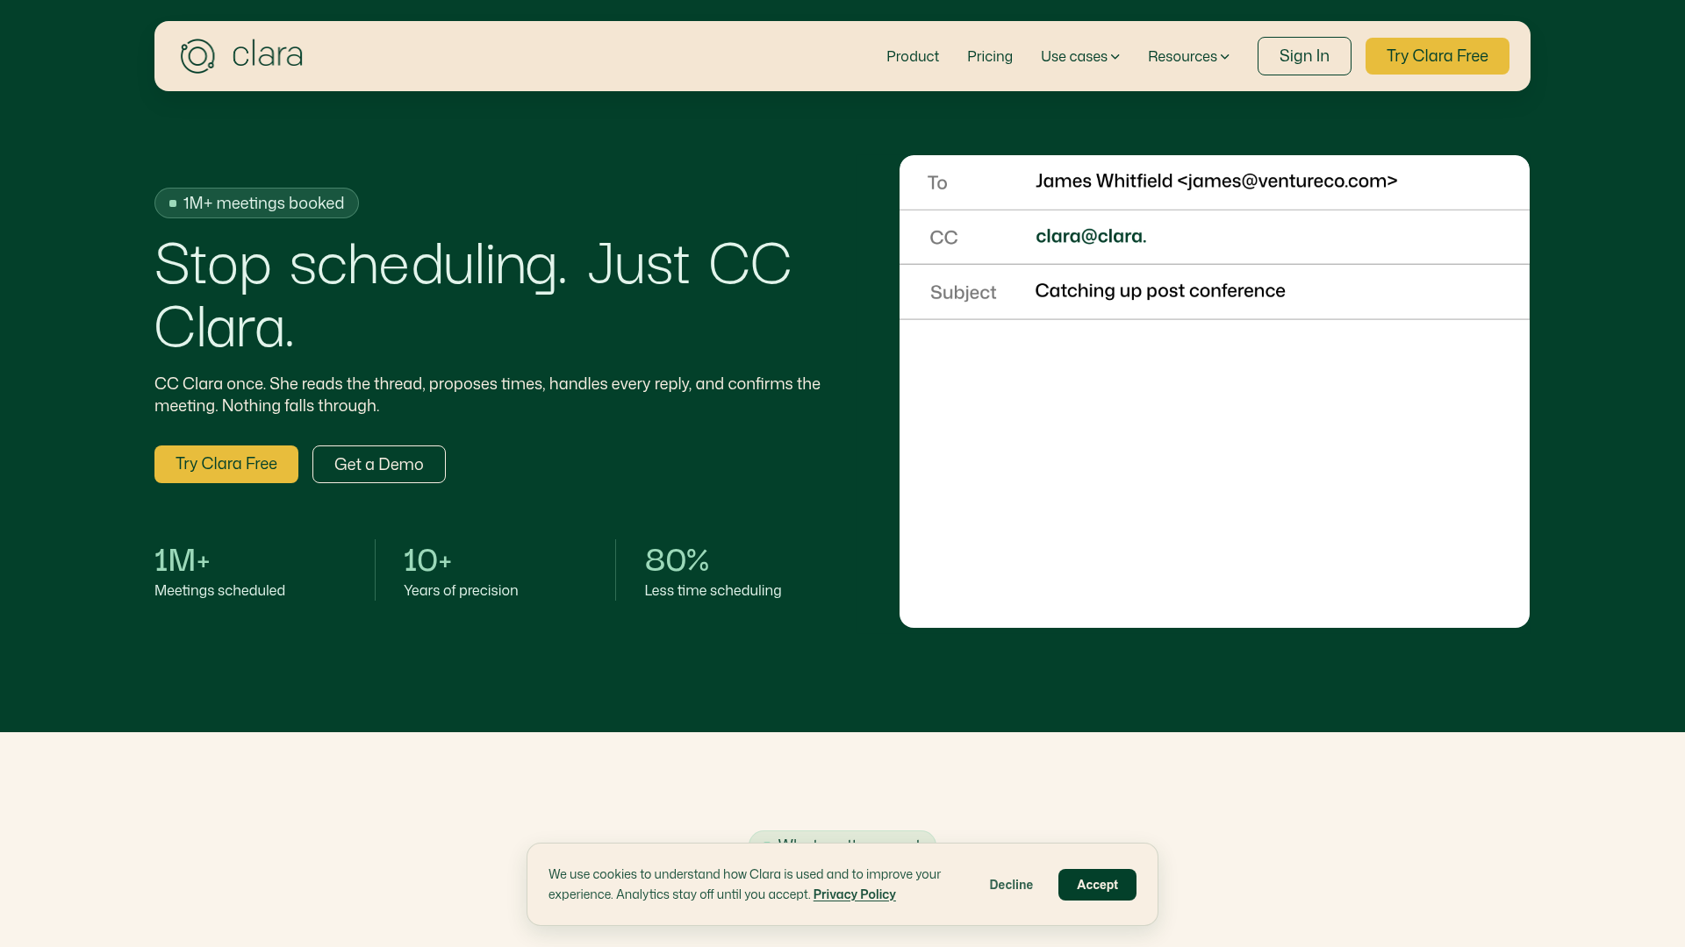Click the Subject line Catching up post conference
The width and height of the screenshot is (1685, 947).
point(1160,291)
